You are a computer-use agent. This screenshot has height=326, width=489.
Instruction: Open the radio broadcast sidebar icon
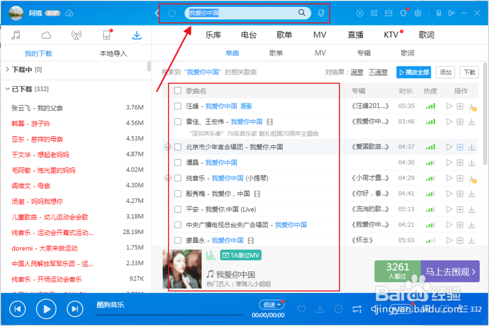click(76, 35)
